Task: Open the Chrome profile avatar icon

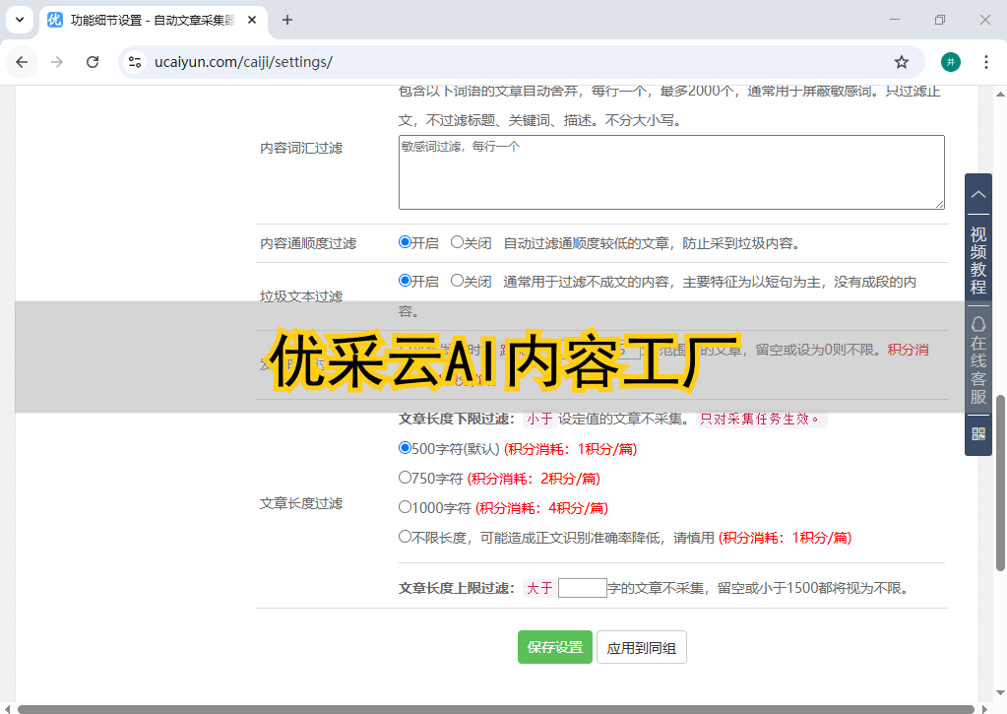Action: 950,62
